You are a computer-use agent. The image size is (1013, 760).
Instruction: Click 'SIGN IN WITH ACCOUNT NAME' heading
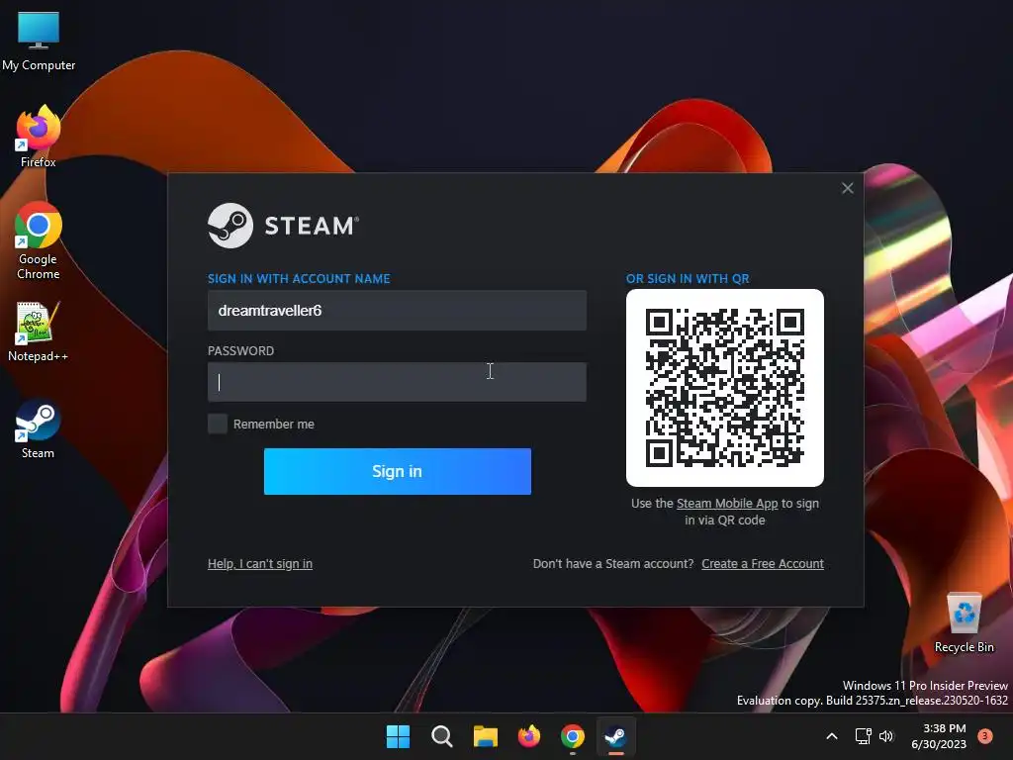pos(299,278)
